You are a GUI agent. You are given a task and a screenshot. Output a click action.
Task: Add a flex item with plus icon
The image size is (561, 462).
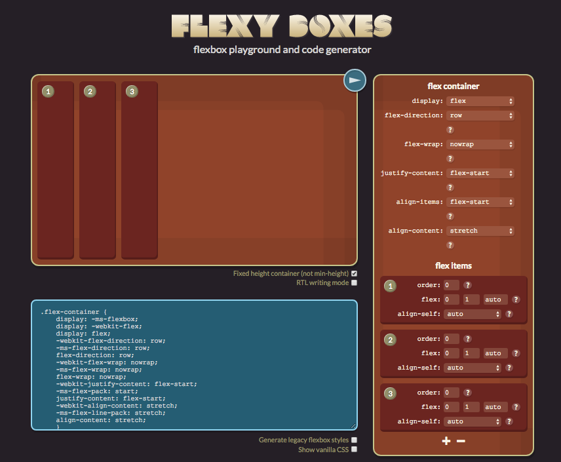click(x=446, y=441)
